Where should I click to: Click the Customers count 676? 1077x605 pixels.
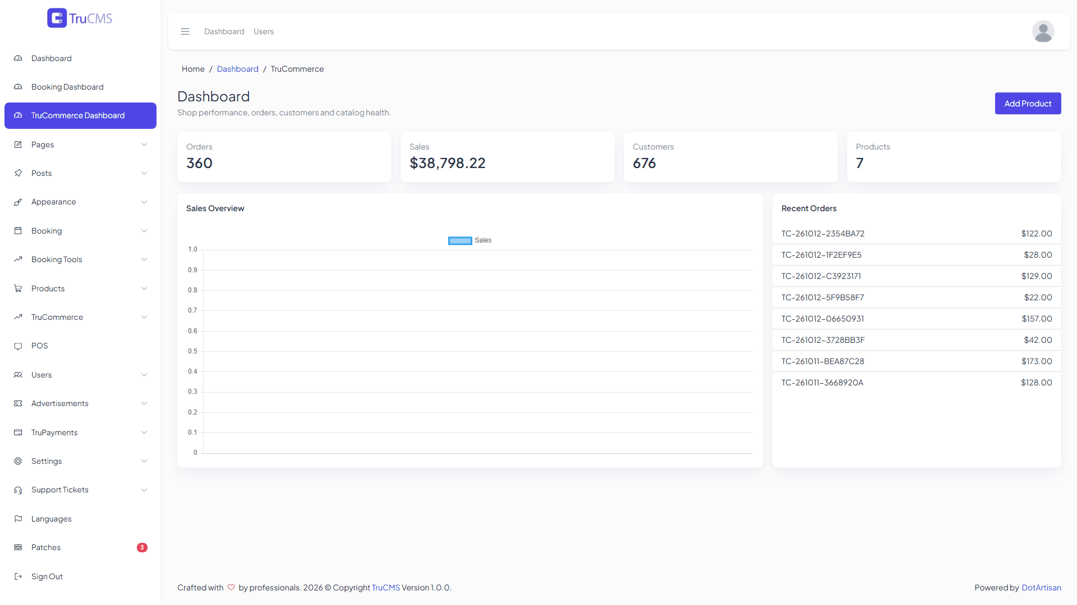tap(644, 163)
